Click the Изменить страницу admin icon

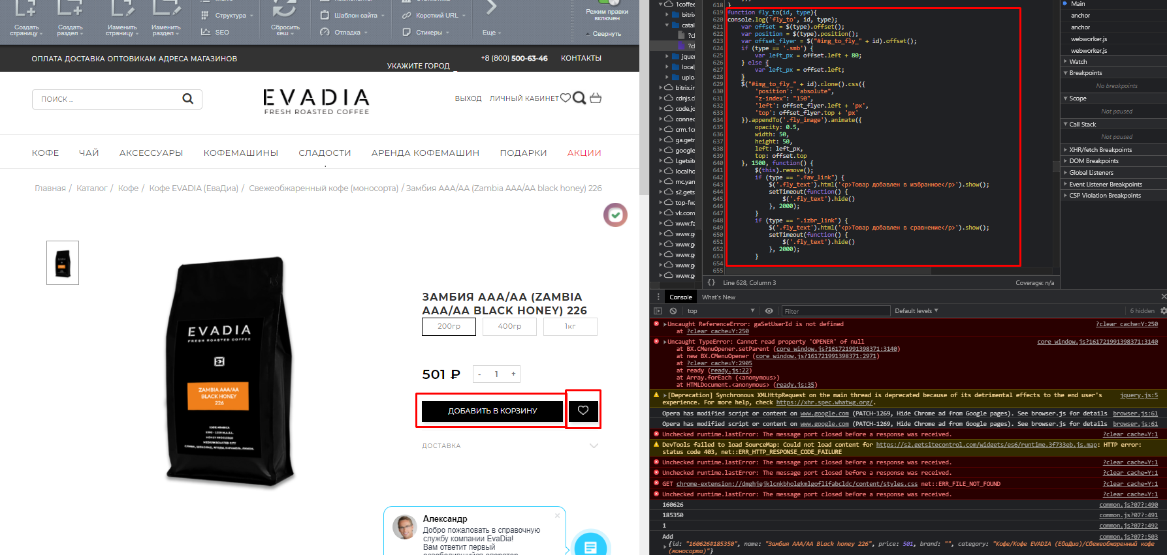122,9
